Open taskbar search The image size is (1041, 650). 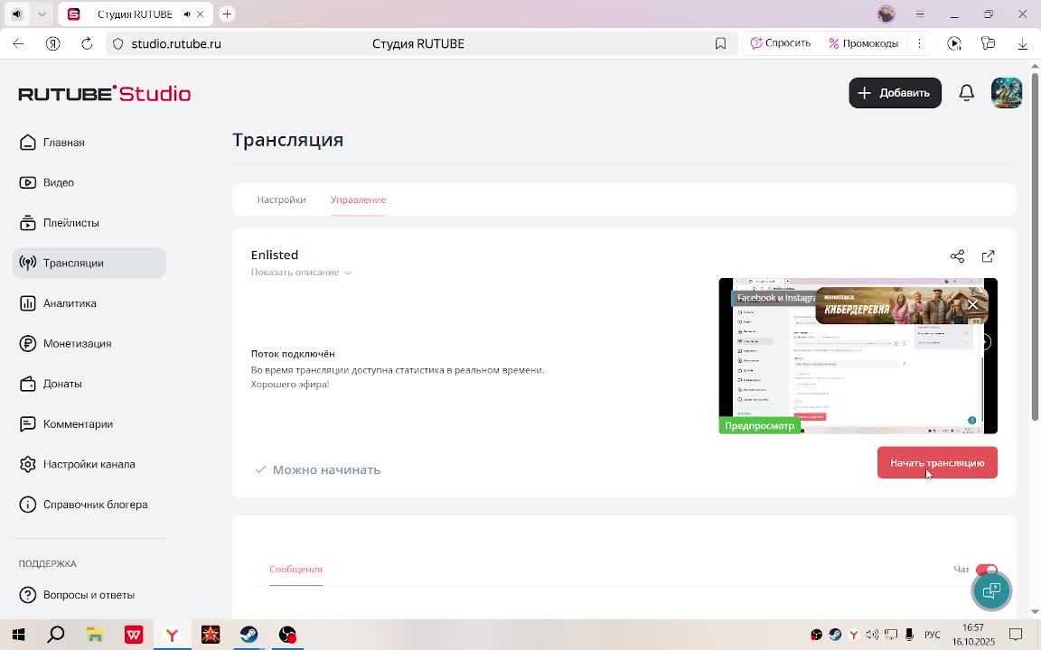point(56,635)
